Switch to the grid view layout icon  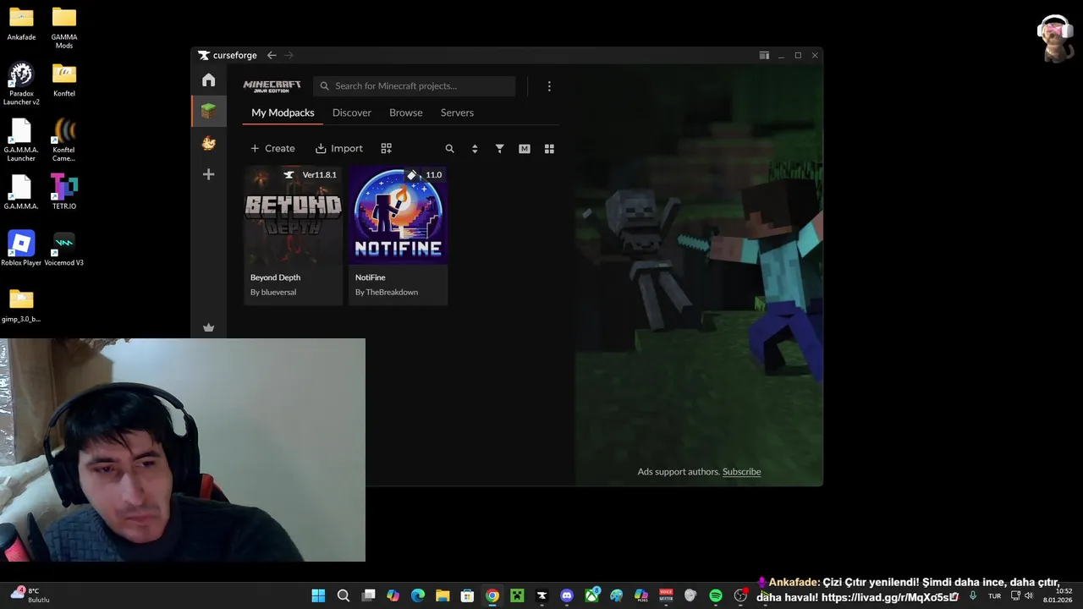pos(549,149)
